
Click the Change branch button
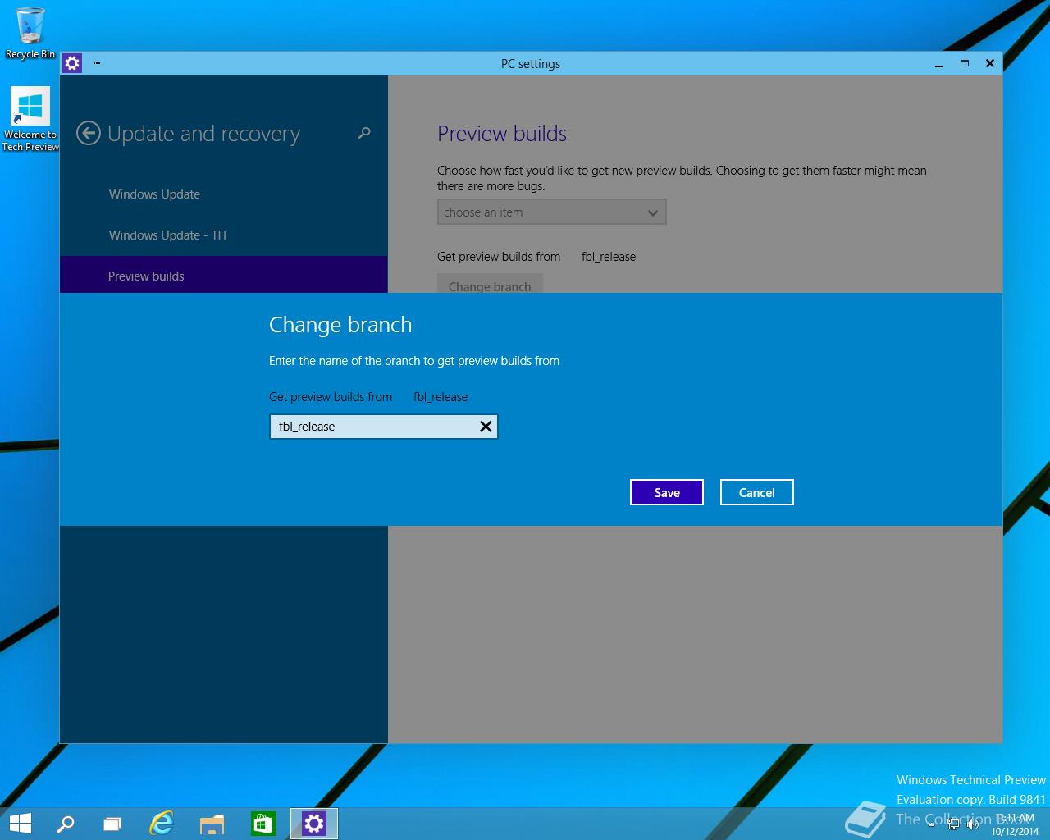(x=490, y=285)
